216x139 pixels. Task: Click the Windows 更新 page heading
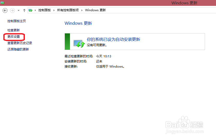coord(78,23)
